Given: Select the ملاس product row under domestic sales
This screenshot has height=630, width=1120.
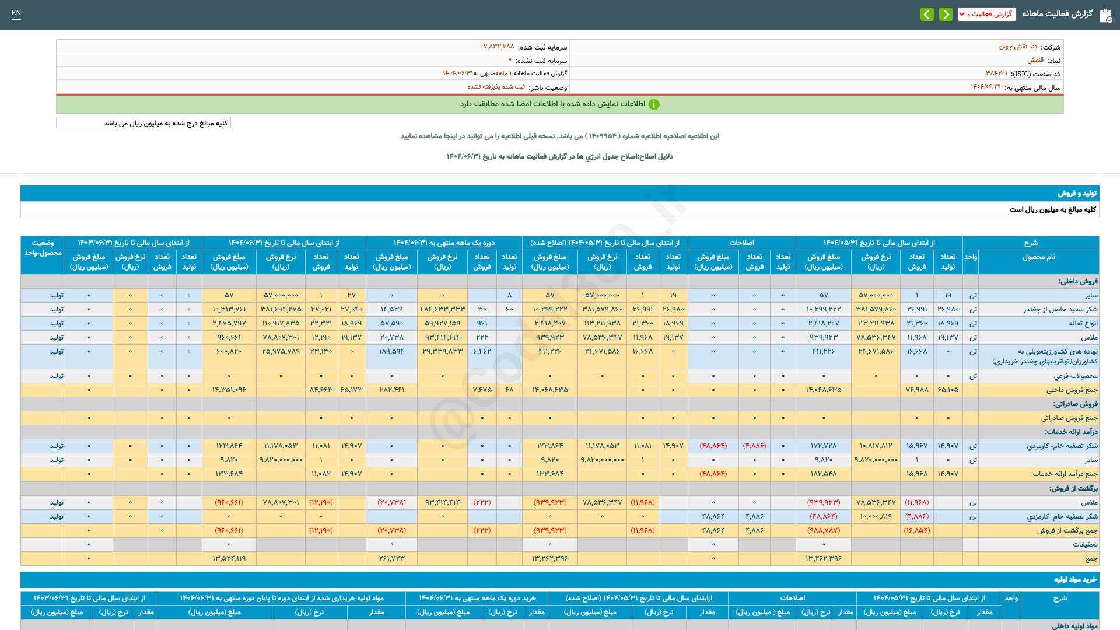Looking at the screenshot, I should (x=1088, y=337).
